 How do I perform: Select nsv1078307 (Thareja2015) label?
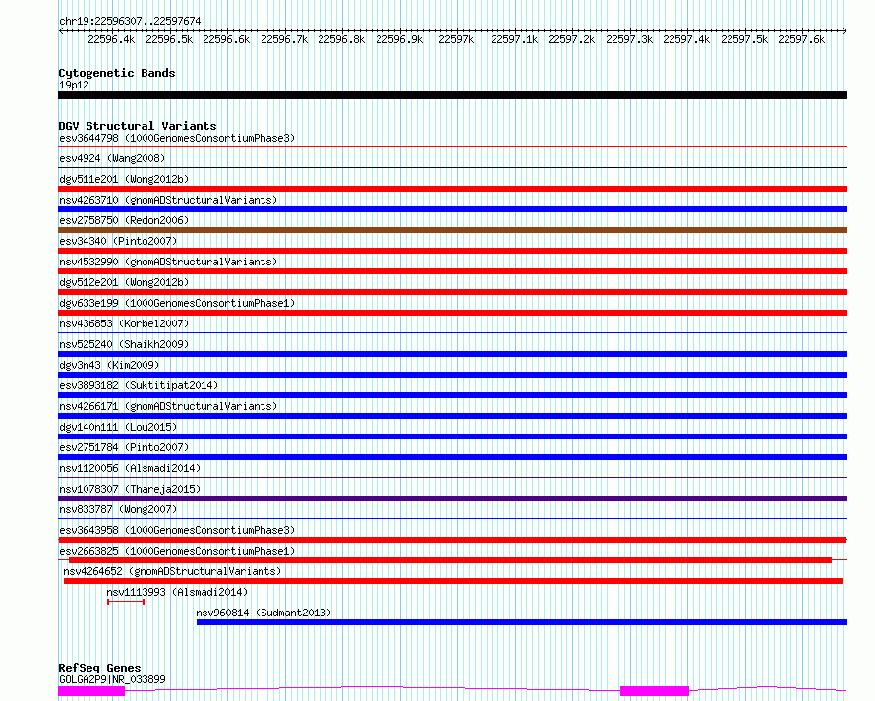tap(130, 489)
